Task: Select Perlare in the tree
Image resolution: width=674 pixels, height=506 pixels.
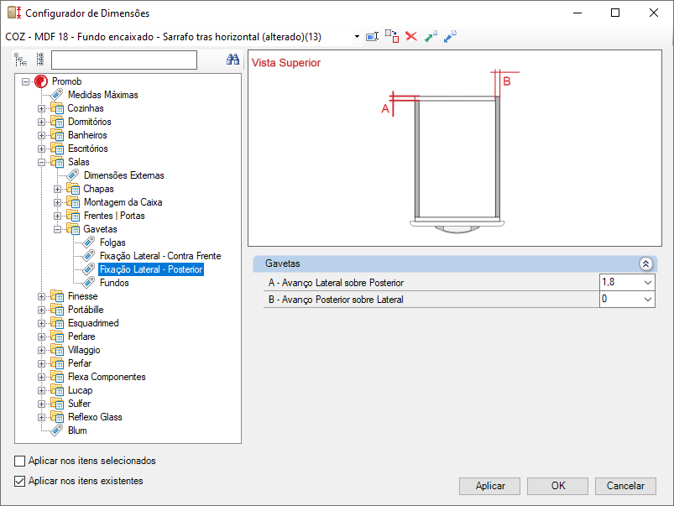Action: (81, 336)
